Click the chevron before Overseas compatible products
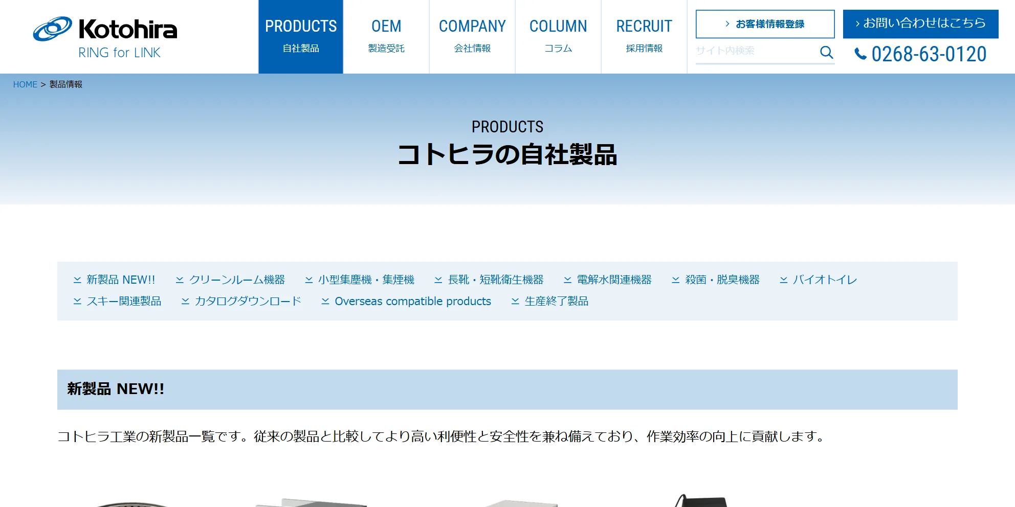 [x=325, y=302]
